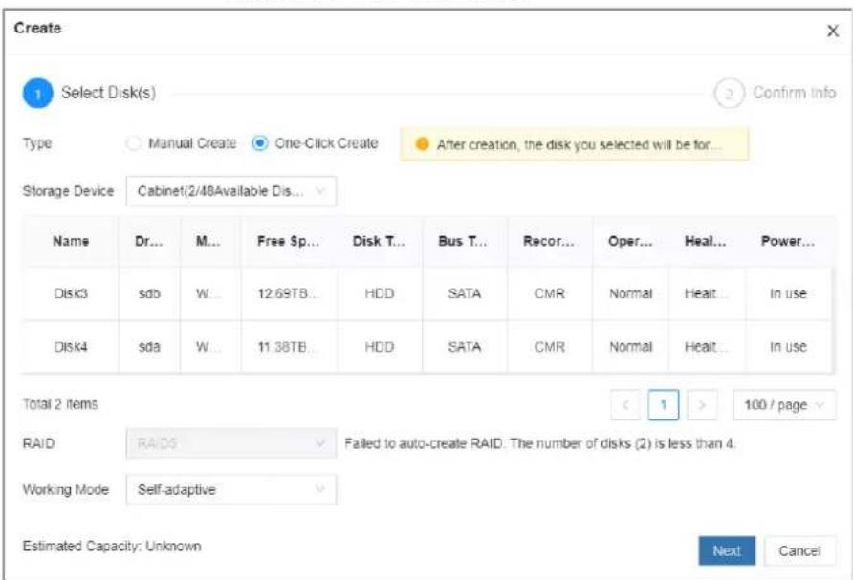Click In use cell in Disk3 row
The image size is (853, 580).
[788, 293]
